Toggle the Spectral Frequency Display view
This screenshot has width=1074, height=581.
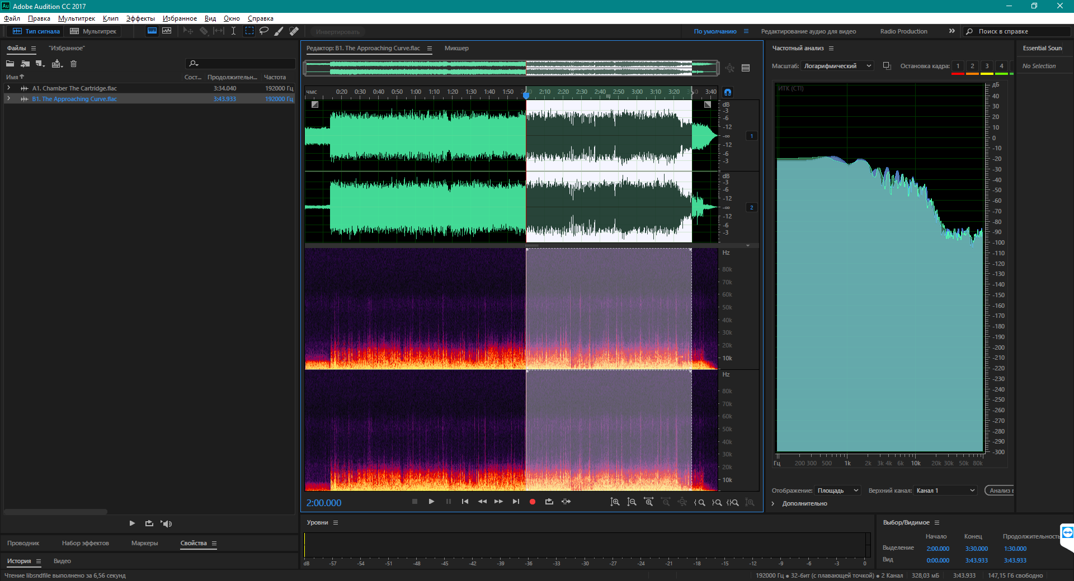tap(152, 31)
